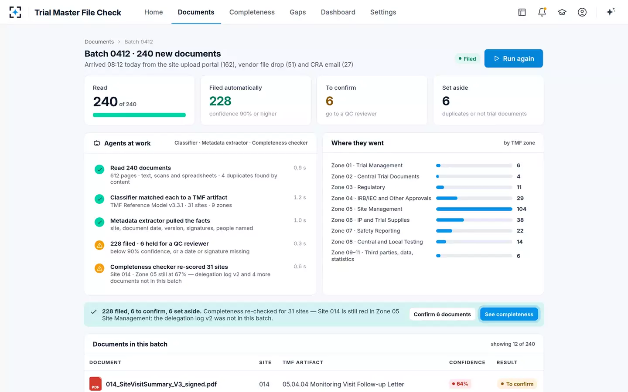Click the checkmark icon in summary banner
This screenshot has width=628, height=392.
(93, 311)
